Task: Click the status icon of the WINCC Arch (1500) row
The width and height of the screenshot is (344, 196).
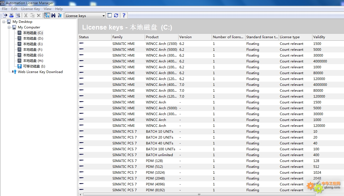Action: (81, 43)
